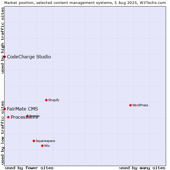Click the Wix red data point

[x=42, y=146]
